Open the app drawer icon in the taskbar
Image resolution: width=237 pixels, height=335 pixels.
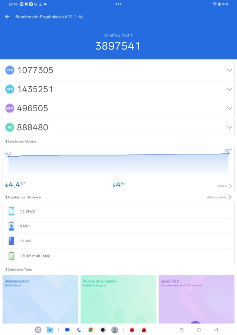38,330
